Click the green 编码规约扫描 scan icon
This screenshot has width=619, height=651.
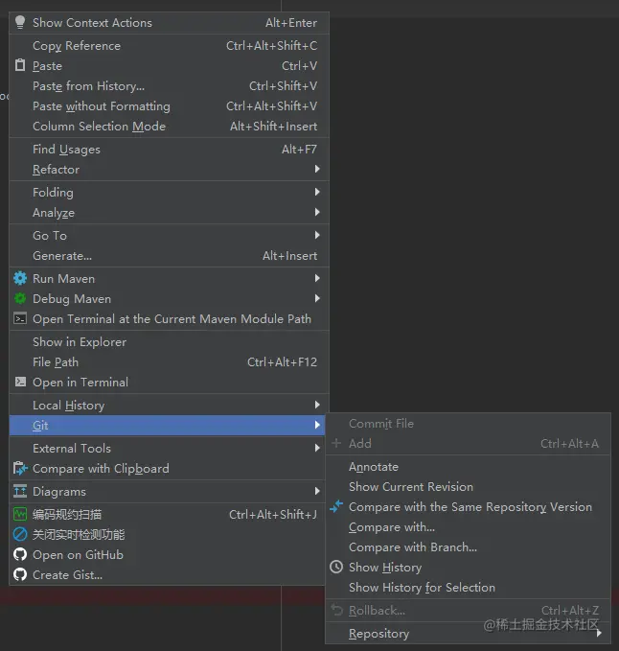coord(20,515)
